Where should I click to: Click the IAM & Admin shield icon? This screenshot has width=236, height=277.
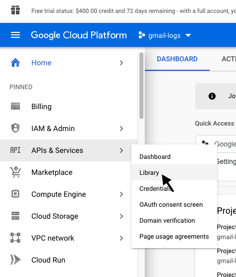click(15, 128)
